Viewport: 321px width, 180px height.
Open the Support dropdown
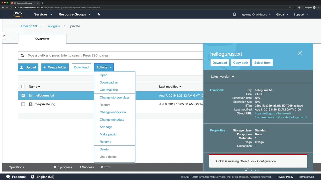301,14
